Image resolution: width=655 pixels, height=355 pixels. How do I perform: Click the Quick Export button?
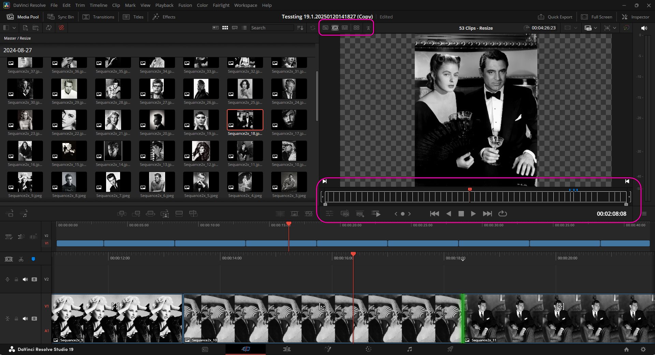(555, 17)
